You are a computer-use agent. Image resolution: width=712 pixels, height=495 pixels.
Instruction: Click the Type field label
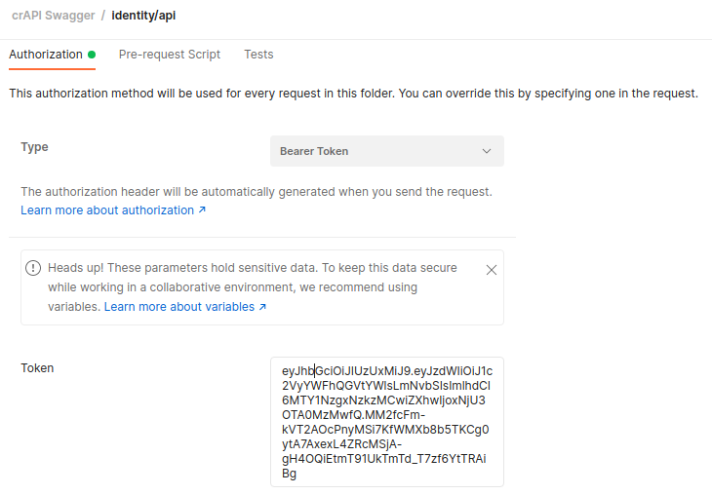(34, 147)
